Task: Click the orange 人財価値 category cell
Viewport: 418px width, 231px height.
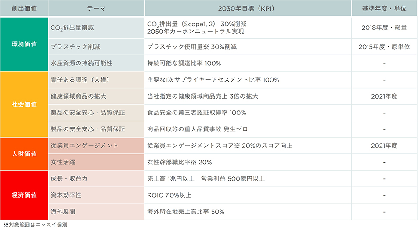Action: coord(24,154)
